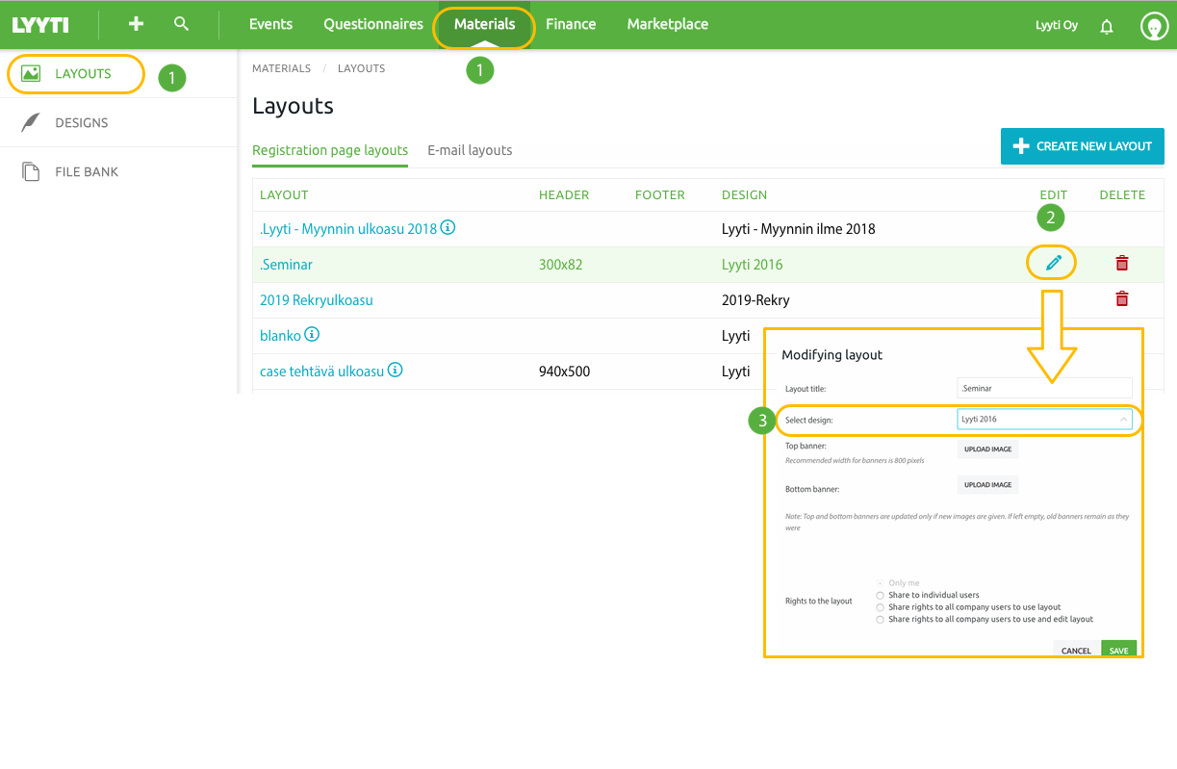This screenshot has height=769, width=1177.
Task: Open search with the magnifier icon
Action: (x=181, y=24)
